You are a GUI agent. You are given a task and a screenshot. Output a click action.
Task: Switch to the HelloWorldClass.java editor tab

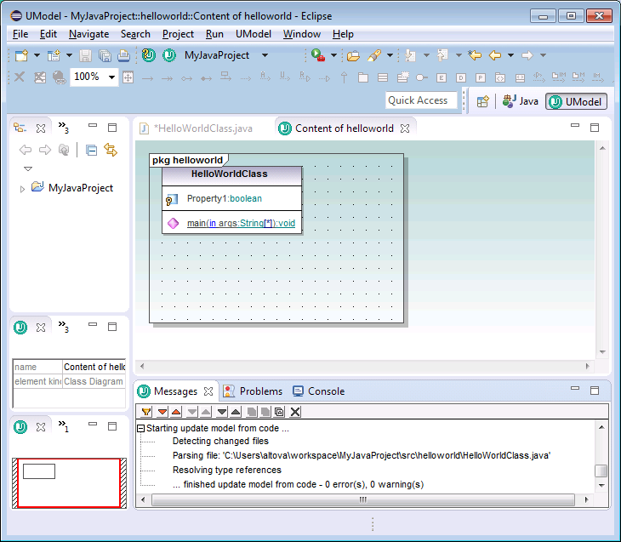coord(202,128)
